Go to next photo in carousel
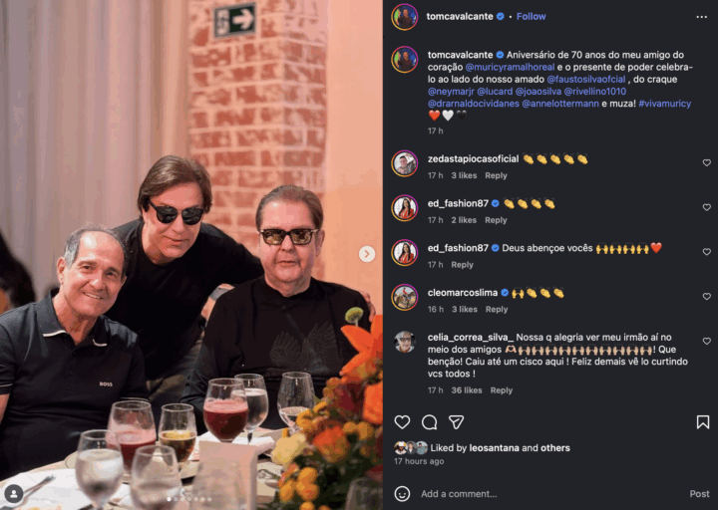 coord(367,254)
